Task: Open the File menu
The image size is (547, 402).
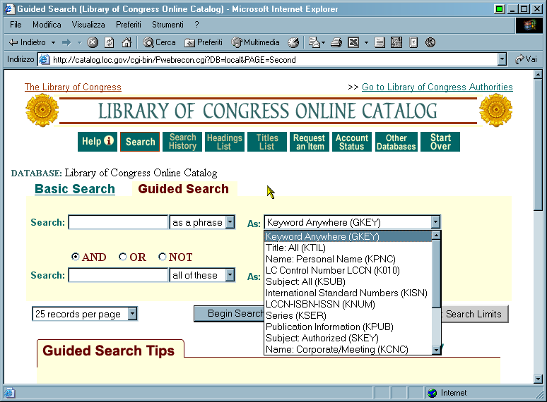Action: click(x=16, y=25)
